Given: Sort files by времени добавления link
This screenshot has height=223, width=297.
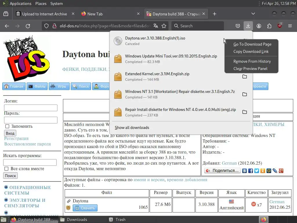Looking at the screenshot, I should (x=187, y=179).
